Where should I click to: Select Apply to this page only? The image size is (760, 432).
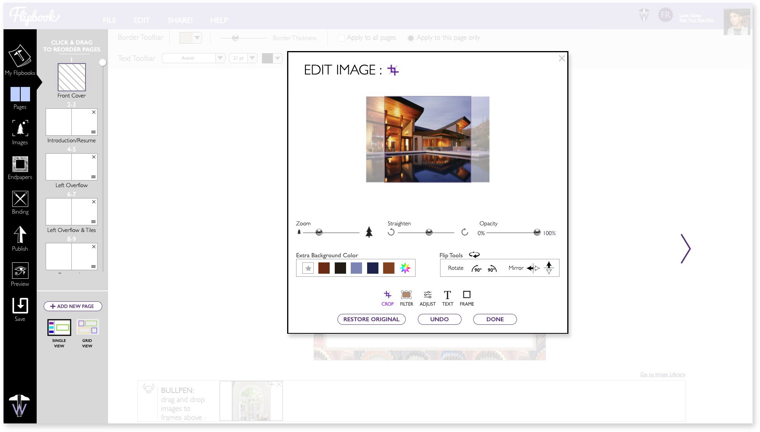410,38
